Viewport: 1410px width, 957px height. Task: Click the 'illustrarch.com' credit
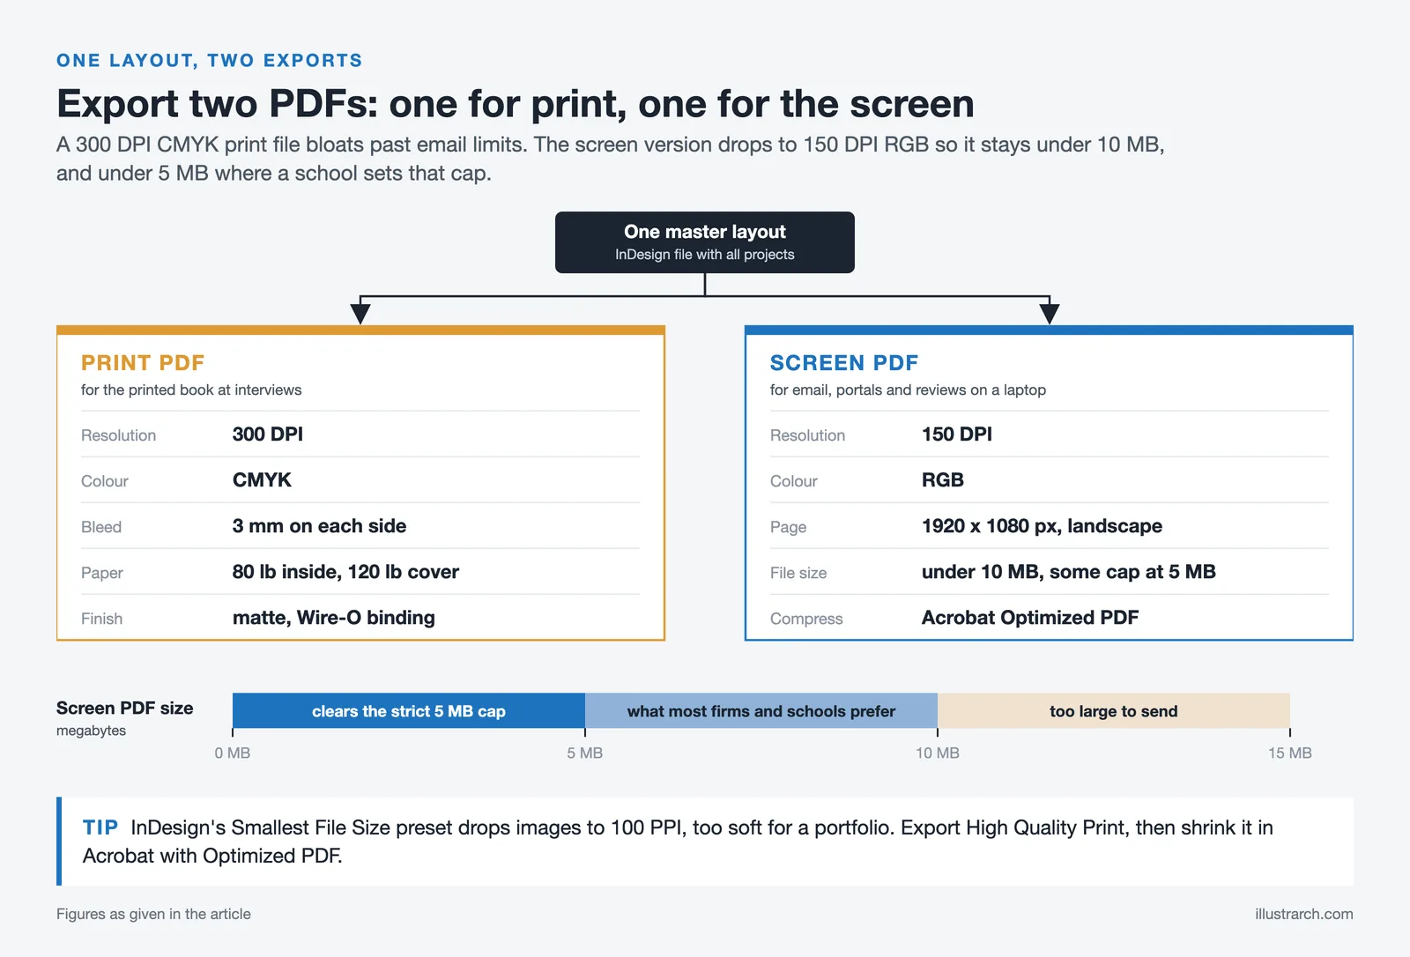click(x=1304, y=914)
